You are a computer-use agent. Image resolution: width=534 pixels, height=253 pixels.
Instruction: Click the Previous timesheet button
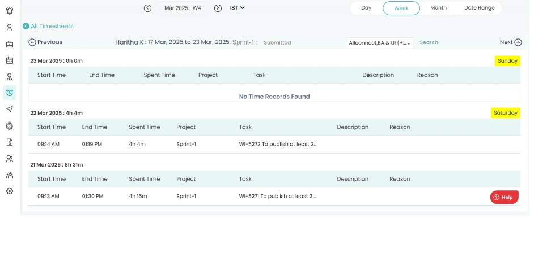[x=45, y=42]
